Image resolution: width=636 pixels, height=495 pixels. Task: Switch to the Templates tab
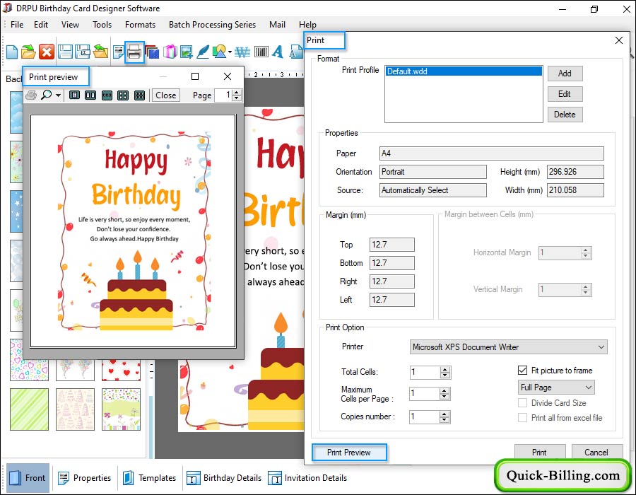149,477
